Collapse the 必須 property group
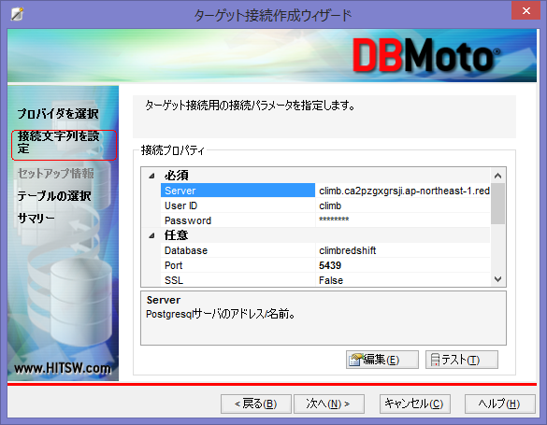 [151, 176]
